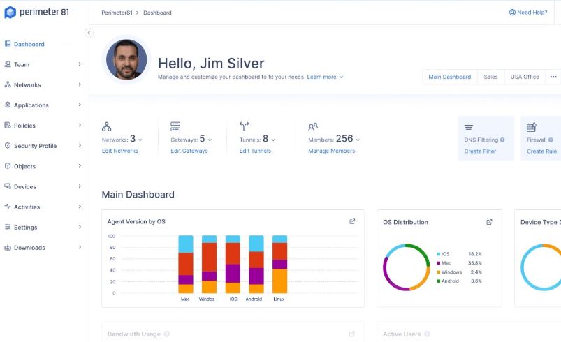Click the Members people icon
The height and width of the screenshot is (342, 561).
313,126
